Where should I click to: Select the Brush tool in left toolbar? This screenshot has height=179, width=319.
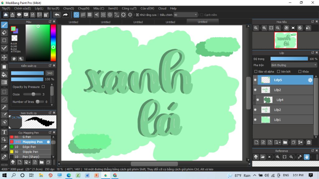[4, 25]
